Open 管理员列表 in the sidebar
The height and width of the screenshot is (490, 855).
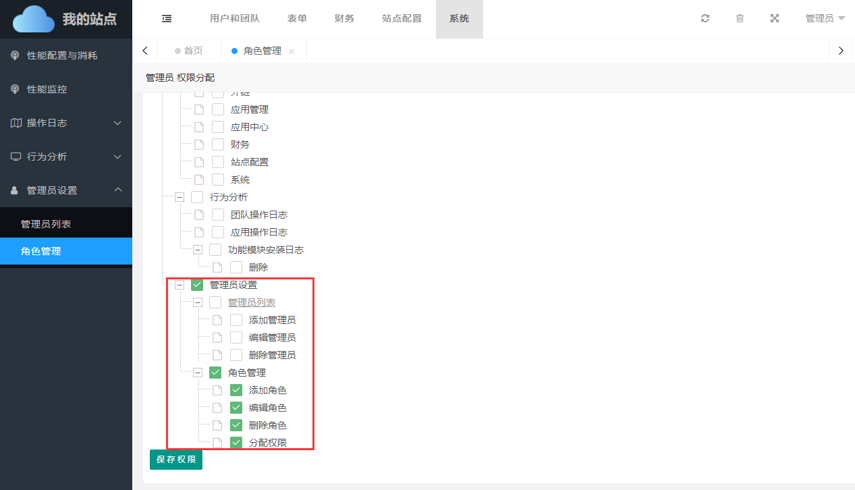(x=46, y=224)
